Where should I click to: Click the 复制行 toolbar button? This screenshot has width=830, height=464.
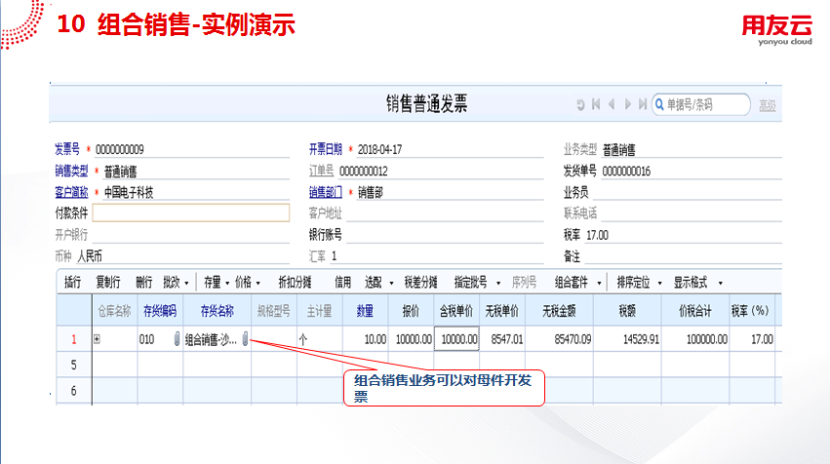[108, 283]
